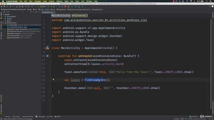Select gradle-wrapper.properties file
This screenshot has height=120, width=214.
[x=23, y=29]
